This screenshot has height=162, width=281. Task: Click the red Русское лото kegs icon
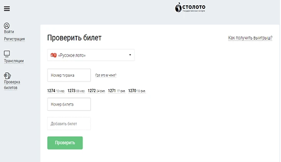pyautogui.click(x=54, y=55)
